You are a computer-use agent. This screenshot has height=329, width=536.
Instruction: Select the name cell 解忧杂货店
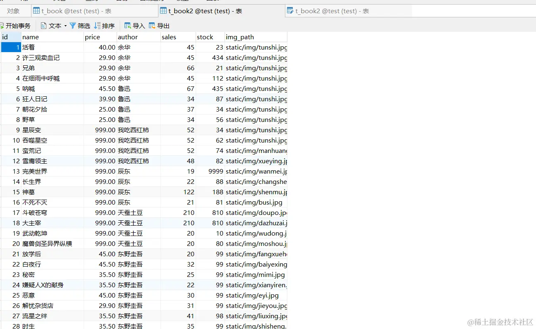click(52, 305)
